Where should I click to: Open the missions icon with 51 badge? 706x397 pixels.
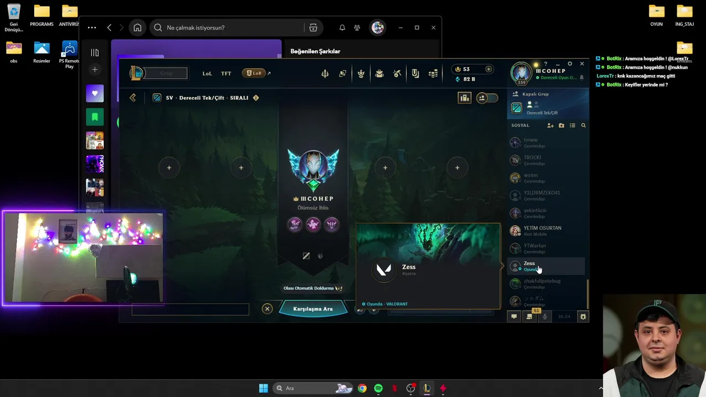529,316
